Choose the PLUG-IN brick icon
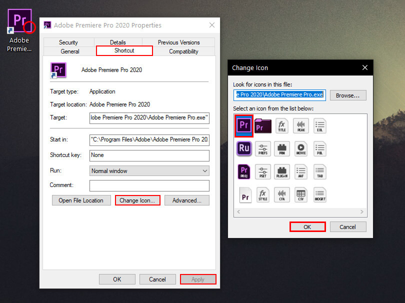This screenshot has height=303, width=405. click(x=282, y=171)
